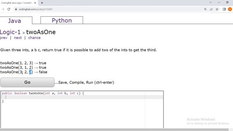This screenshot has height=131, width=233.
Task: Expand the tab search chevron
Action: (211, 3)
